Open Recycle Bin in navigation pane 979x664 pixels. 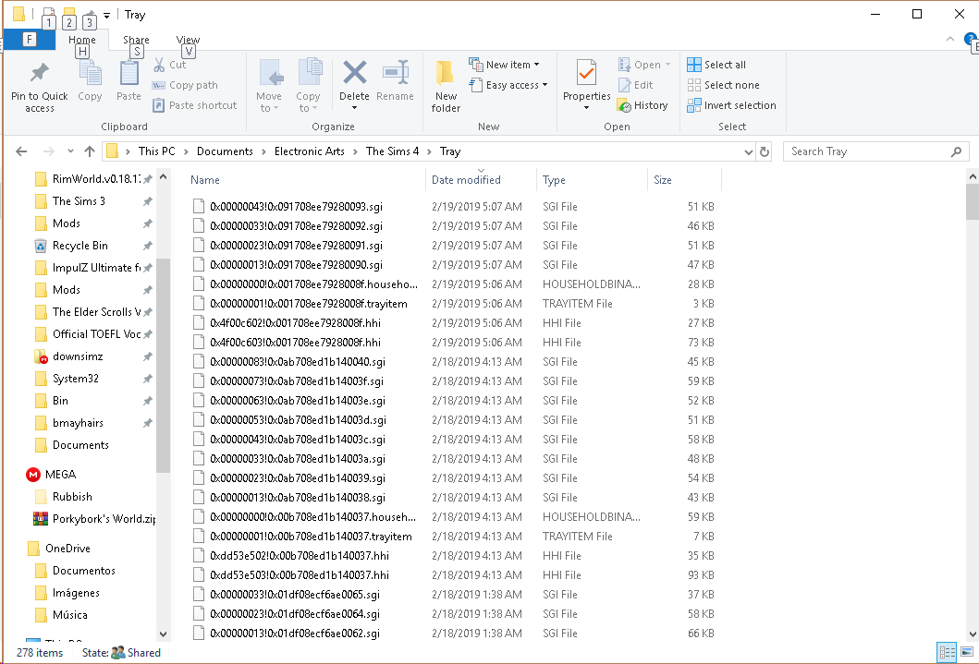coord(80,246)
